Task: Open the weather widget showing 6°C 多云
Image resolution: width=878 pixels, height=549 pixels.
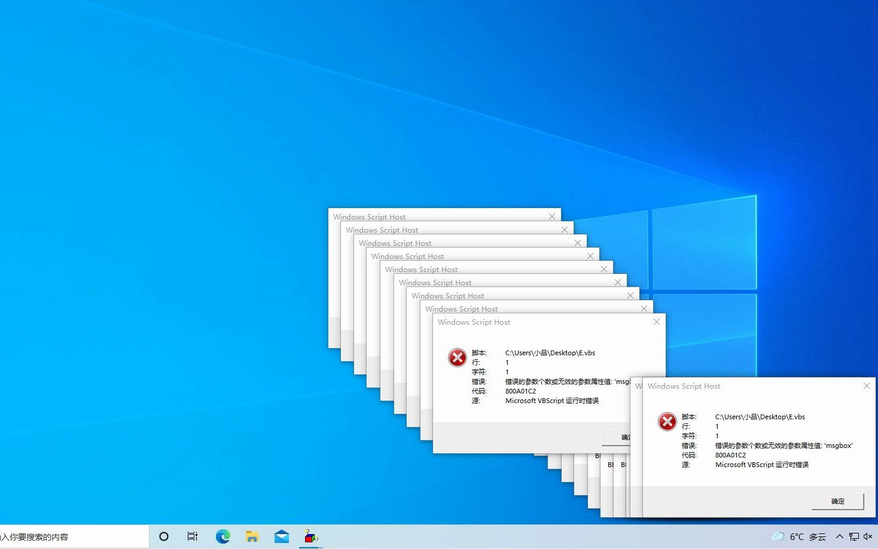Action: point(799,536)
